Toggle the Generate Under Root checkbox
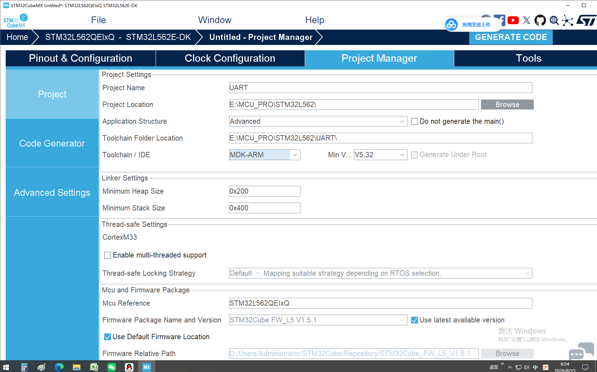Viewport: 597px width, 372px height. [x=414, y=155]
